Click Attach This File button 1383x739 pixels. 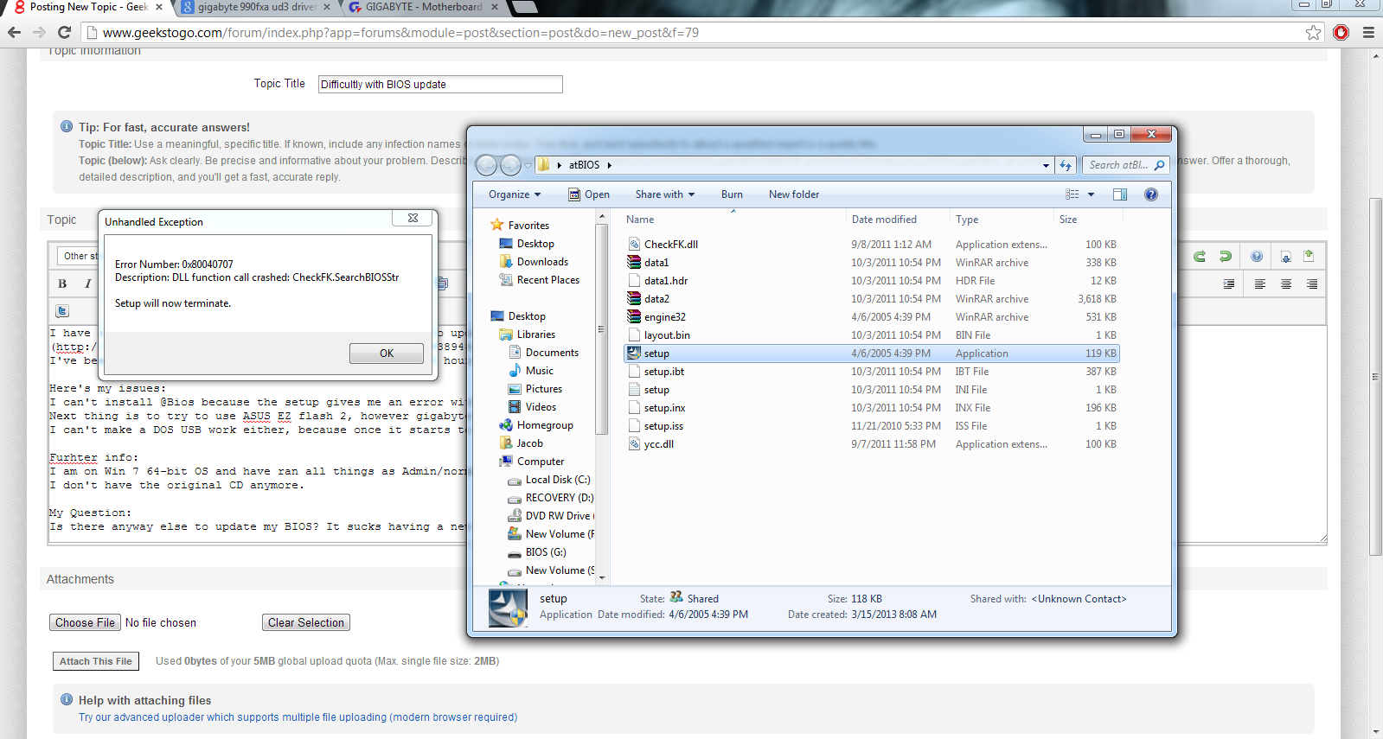96,661
